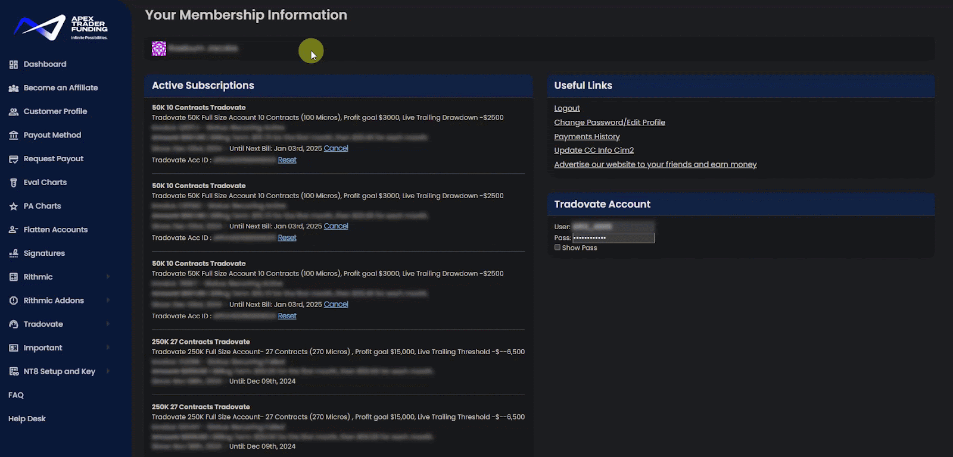Cancel the second 50K Tradovate subscription
The image size is (953, 457).
[336, 226]
